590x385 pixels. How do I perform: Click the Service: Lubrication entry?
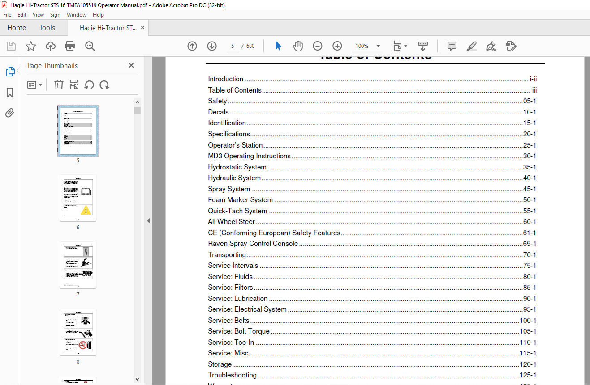(372, 298)
